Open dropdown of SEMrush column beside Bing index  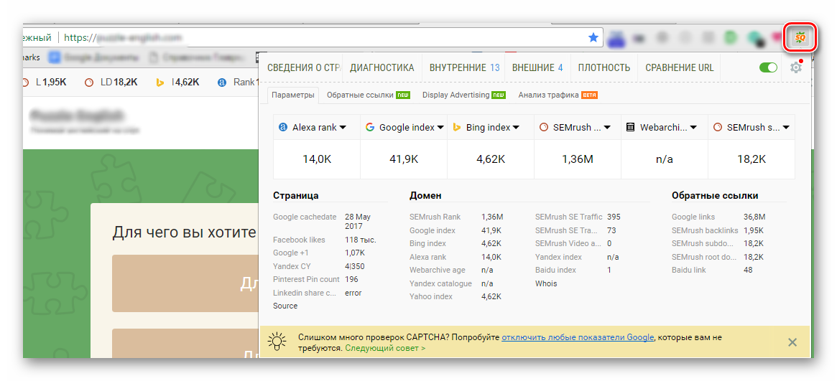click(x=606, y=128)
